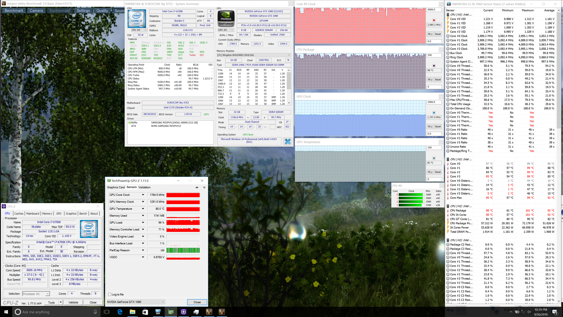This screenshot has width=563, height=317.
Task: Click the battery icon in system tray
Action: 517,312
